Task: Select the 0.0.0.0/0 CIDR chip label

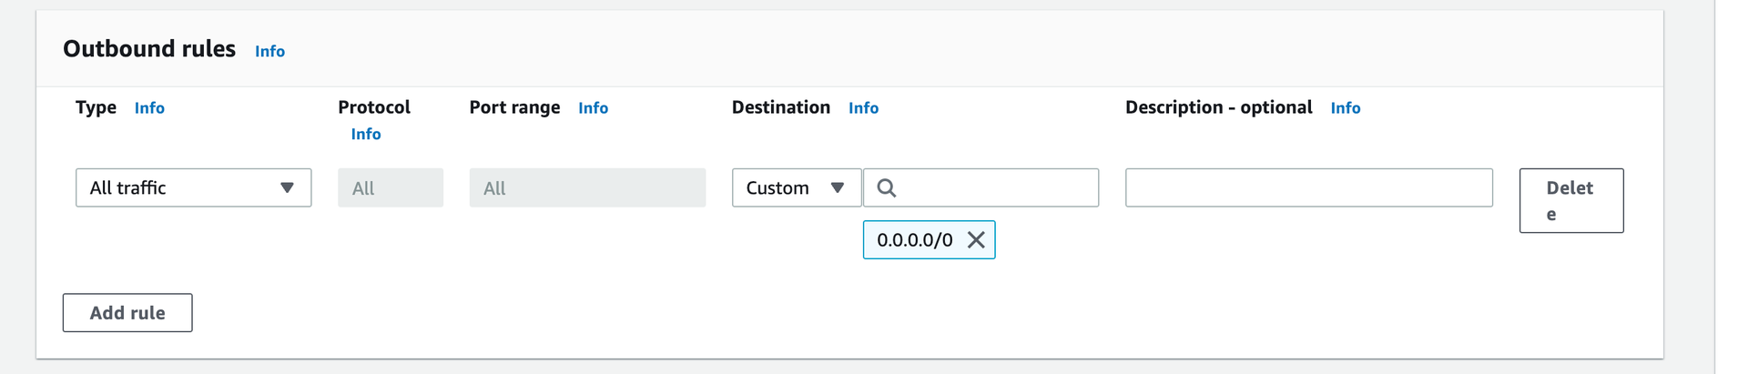Action: coord(914,240)
